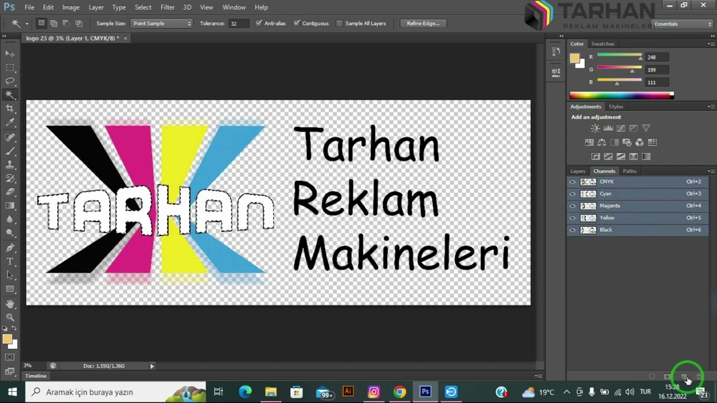Screen dimensions: 717x403
Task: Add a Channel Mixer adjustment
Action: [x=640, y=142]
